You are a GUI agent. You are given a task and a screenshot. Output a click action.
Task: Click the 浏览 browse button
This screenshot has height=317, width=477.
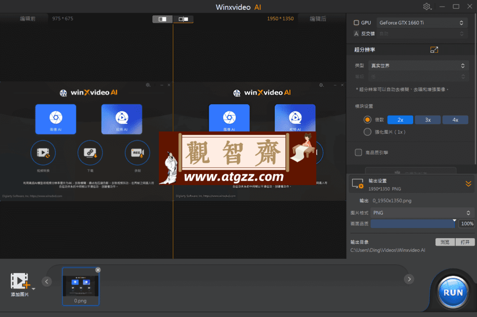coord(445,242)
